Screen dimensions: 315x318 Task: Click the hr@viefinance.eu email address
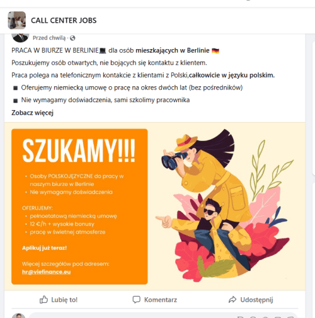tap(47, 272)
